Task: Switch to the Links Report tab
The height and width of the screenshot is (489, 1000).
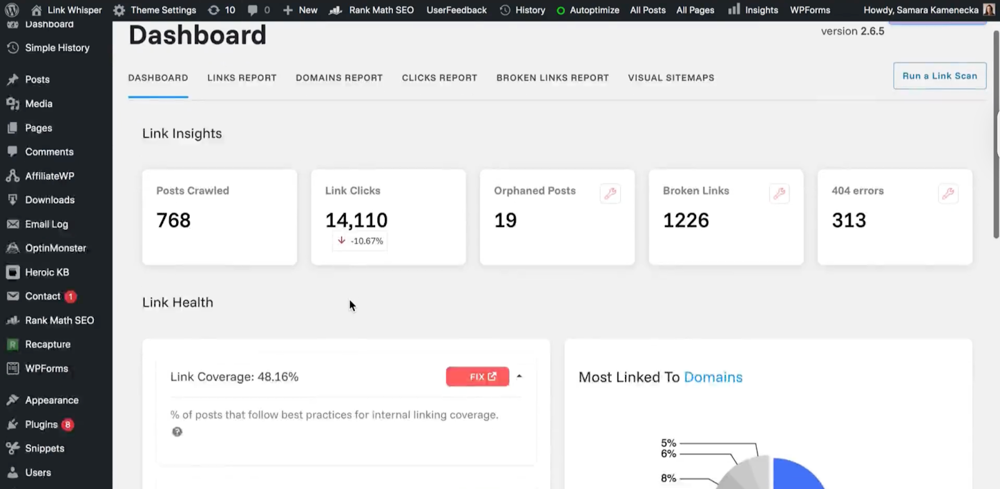Action: click(x=242, y=78)
